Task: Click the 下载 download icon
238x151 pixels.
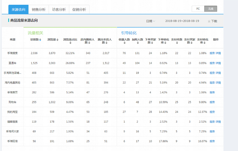Action: pos(209,21)
